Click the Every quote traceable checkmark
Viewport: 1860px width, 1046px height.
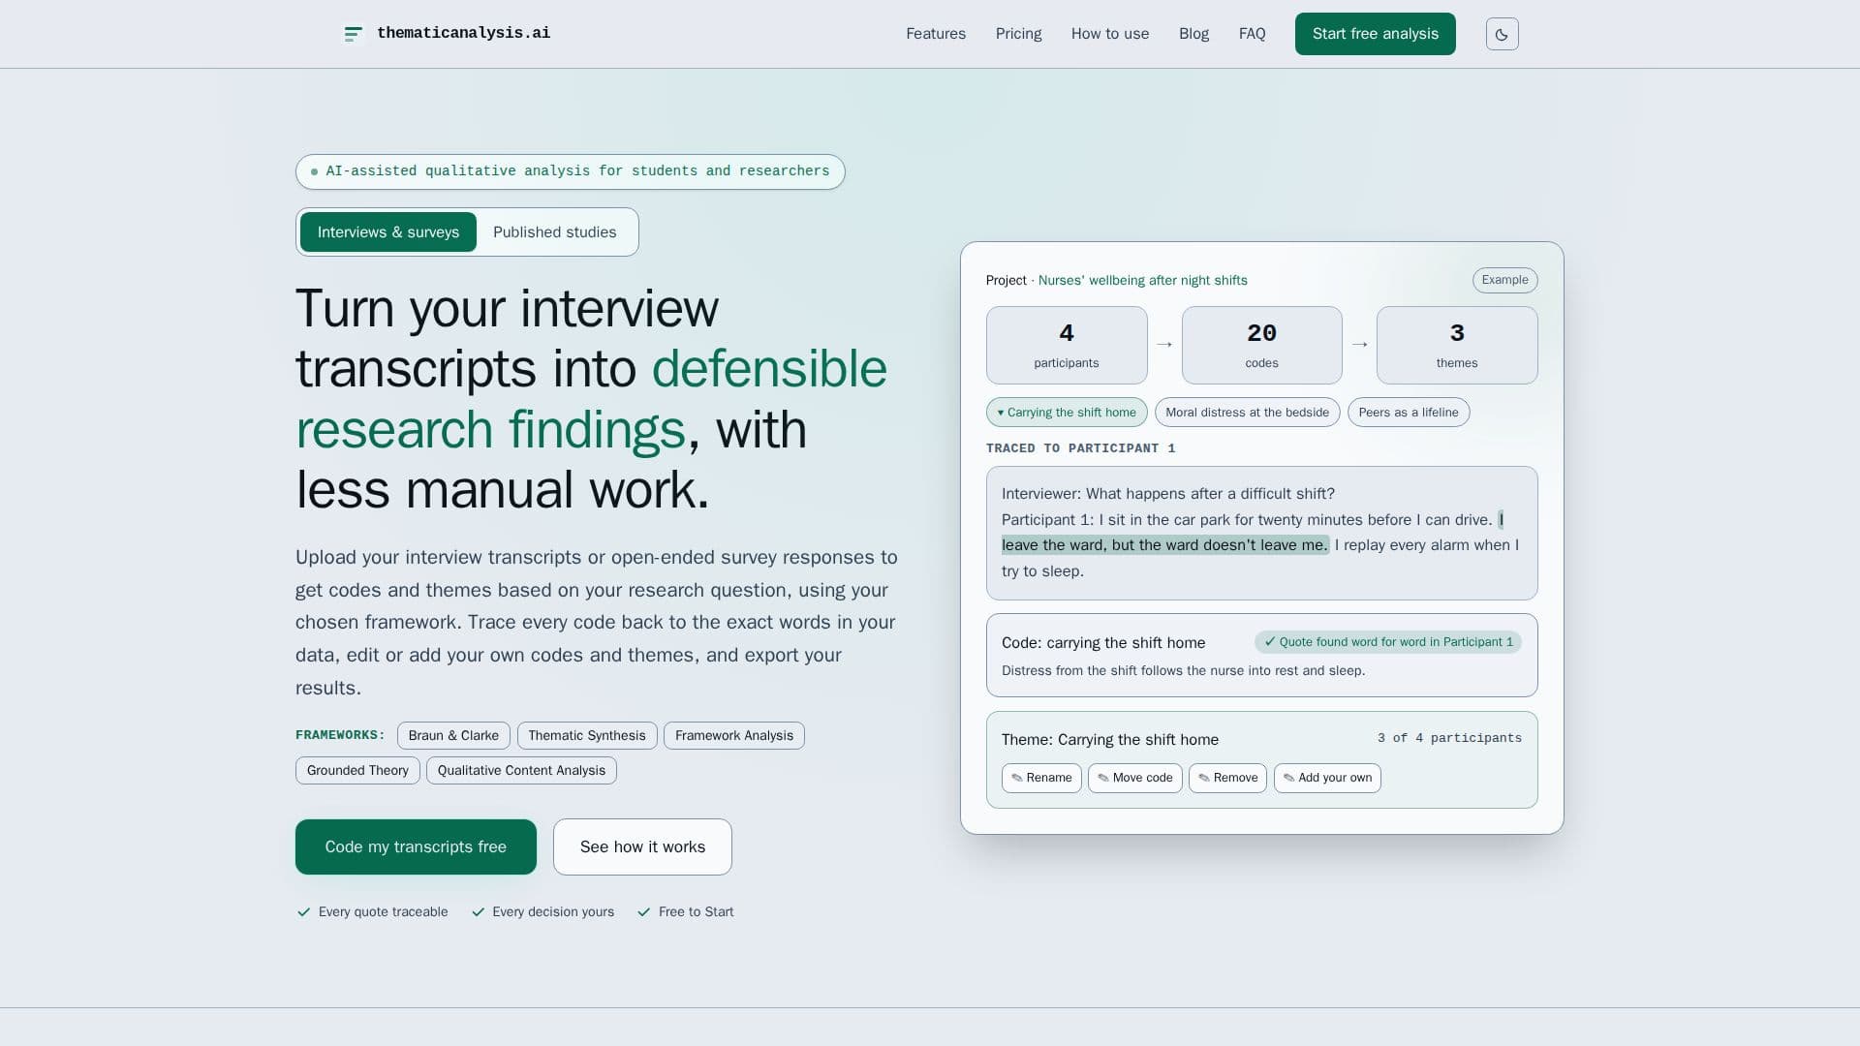click(x=304, y=912)
